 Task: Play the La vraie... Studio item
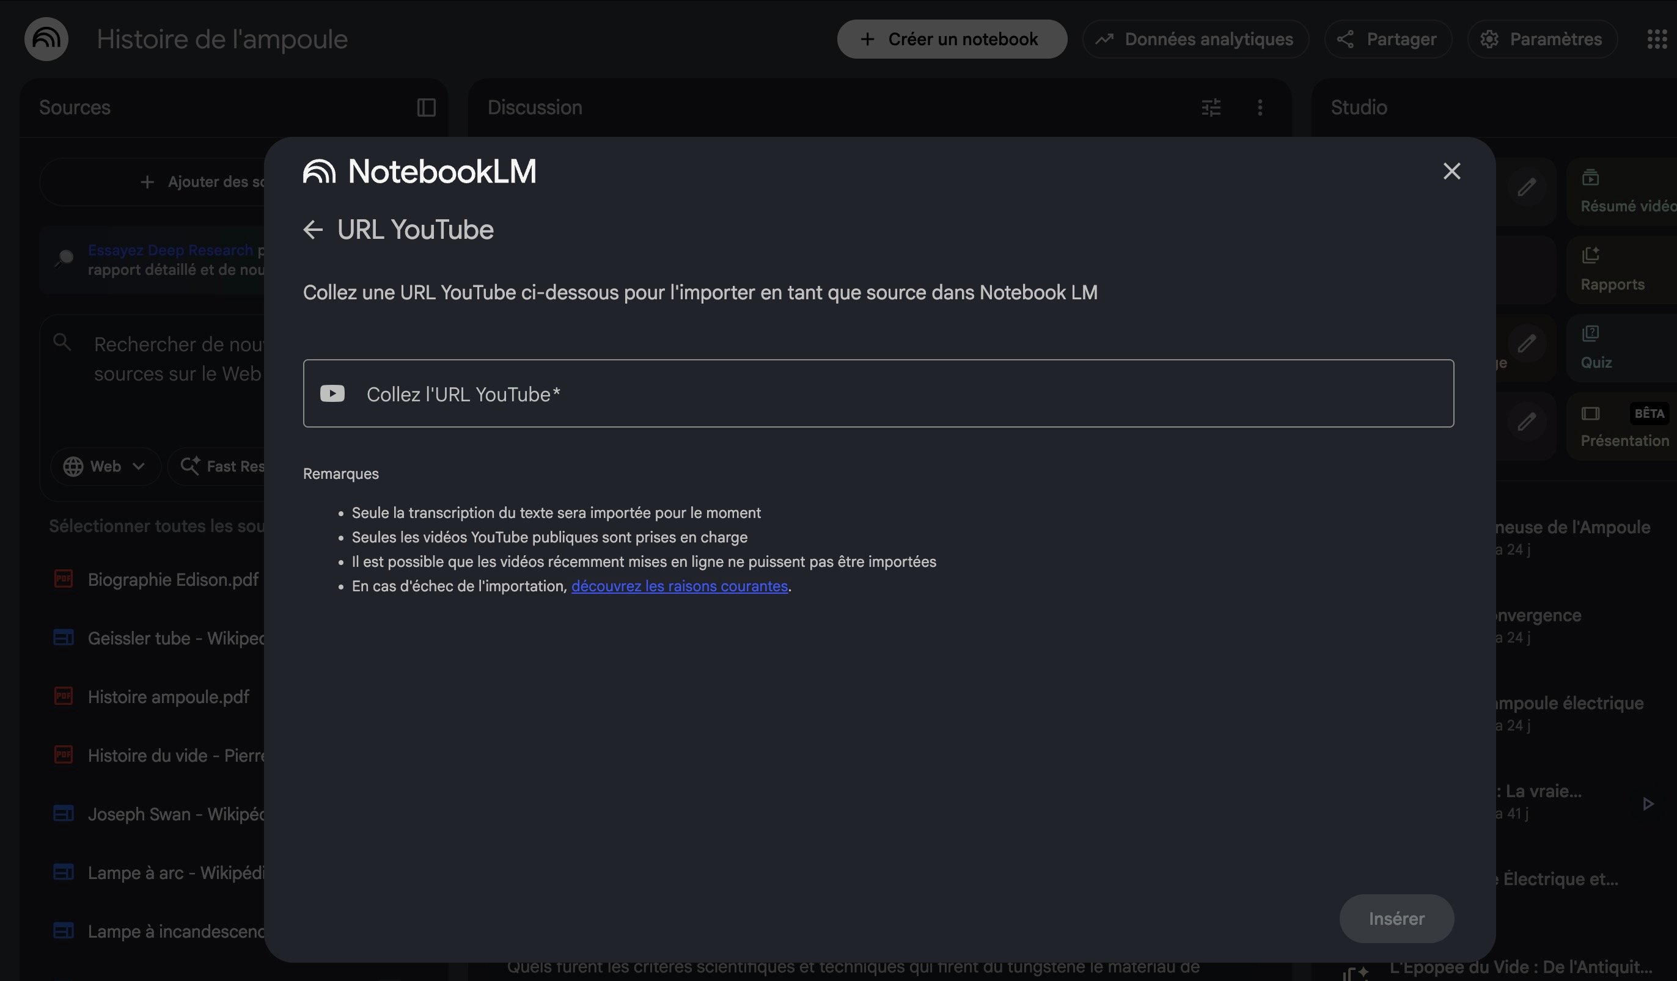point(1647,804)
